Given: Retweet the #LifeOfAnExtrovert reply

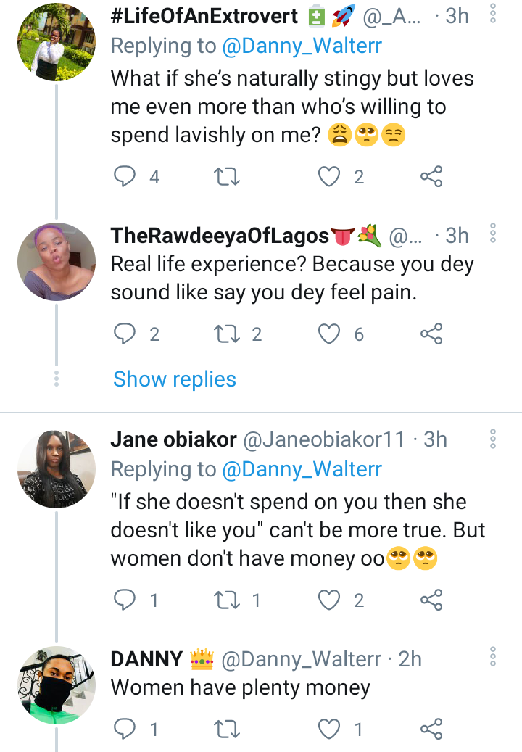Looking at the screenshot, I should 226,177.
